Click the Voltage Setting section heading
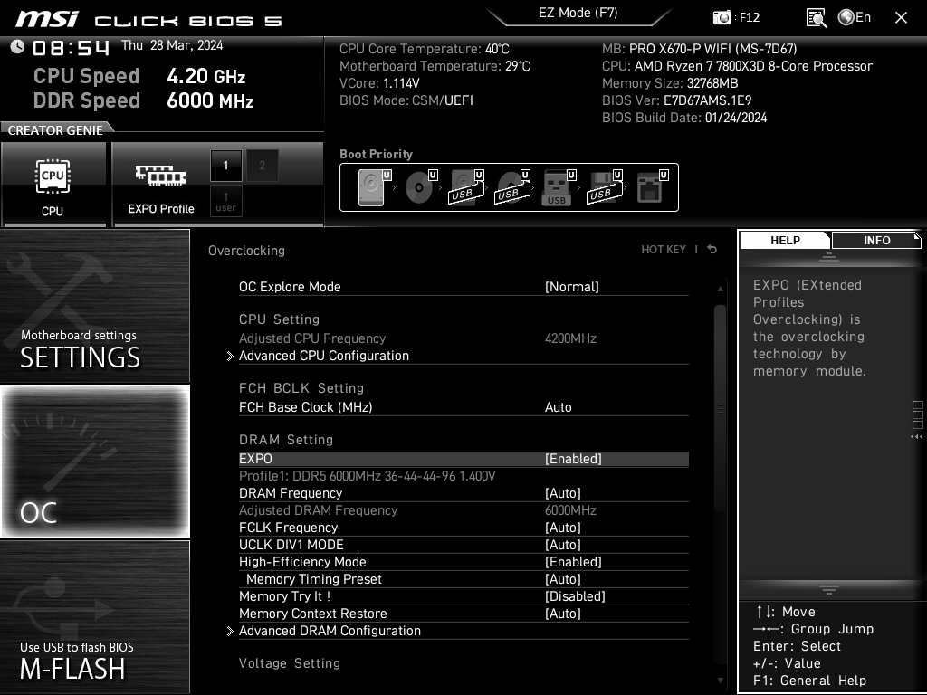Viewport: 927px width, 695px height. (289, 663)
